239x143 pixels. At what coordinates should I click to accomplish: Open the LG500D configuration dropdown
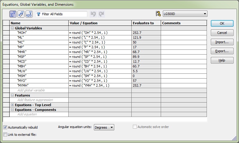[185, 14]
